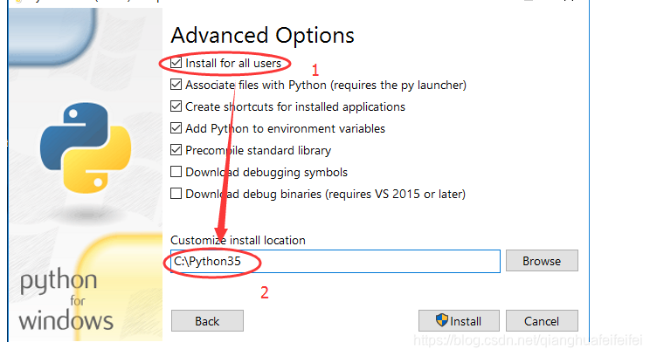
Task: Click the Customize install location label
Action: click(238, 240)
